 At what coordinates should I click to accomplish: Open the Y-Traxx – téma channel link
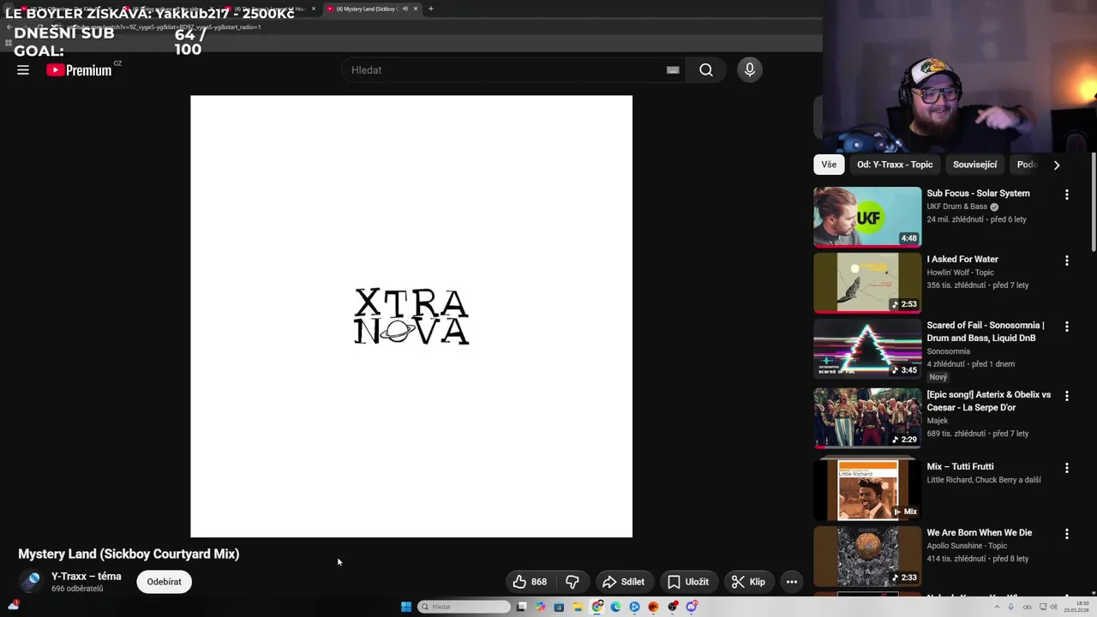pyautogui.click(x=87, y=577)
